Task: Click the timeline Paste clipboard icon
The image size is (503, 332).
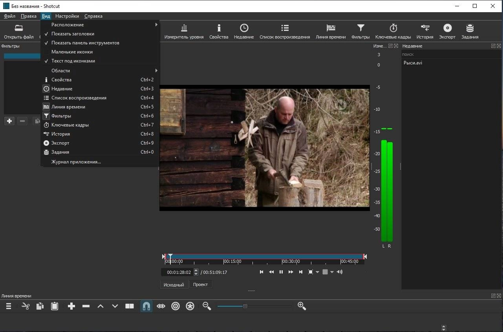Action: click(55, 306)
